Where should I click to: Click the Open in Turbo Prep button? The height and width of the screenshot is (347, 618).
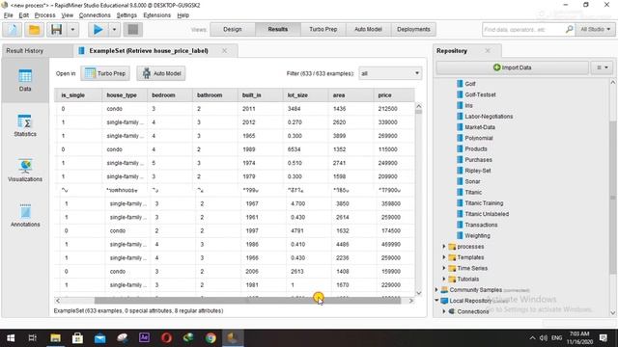point(105,73)
